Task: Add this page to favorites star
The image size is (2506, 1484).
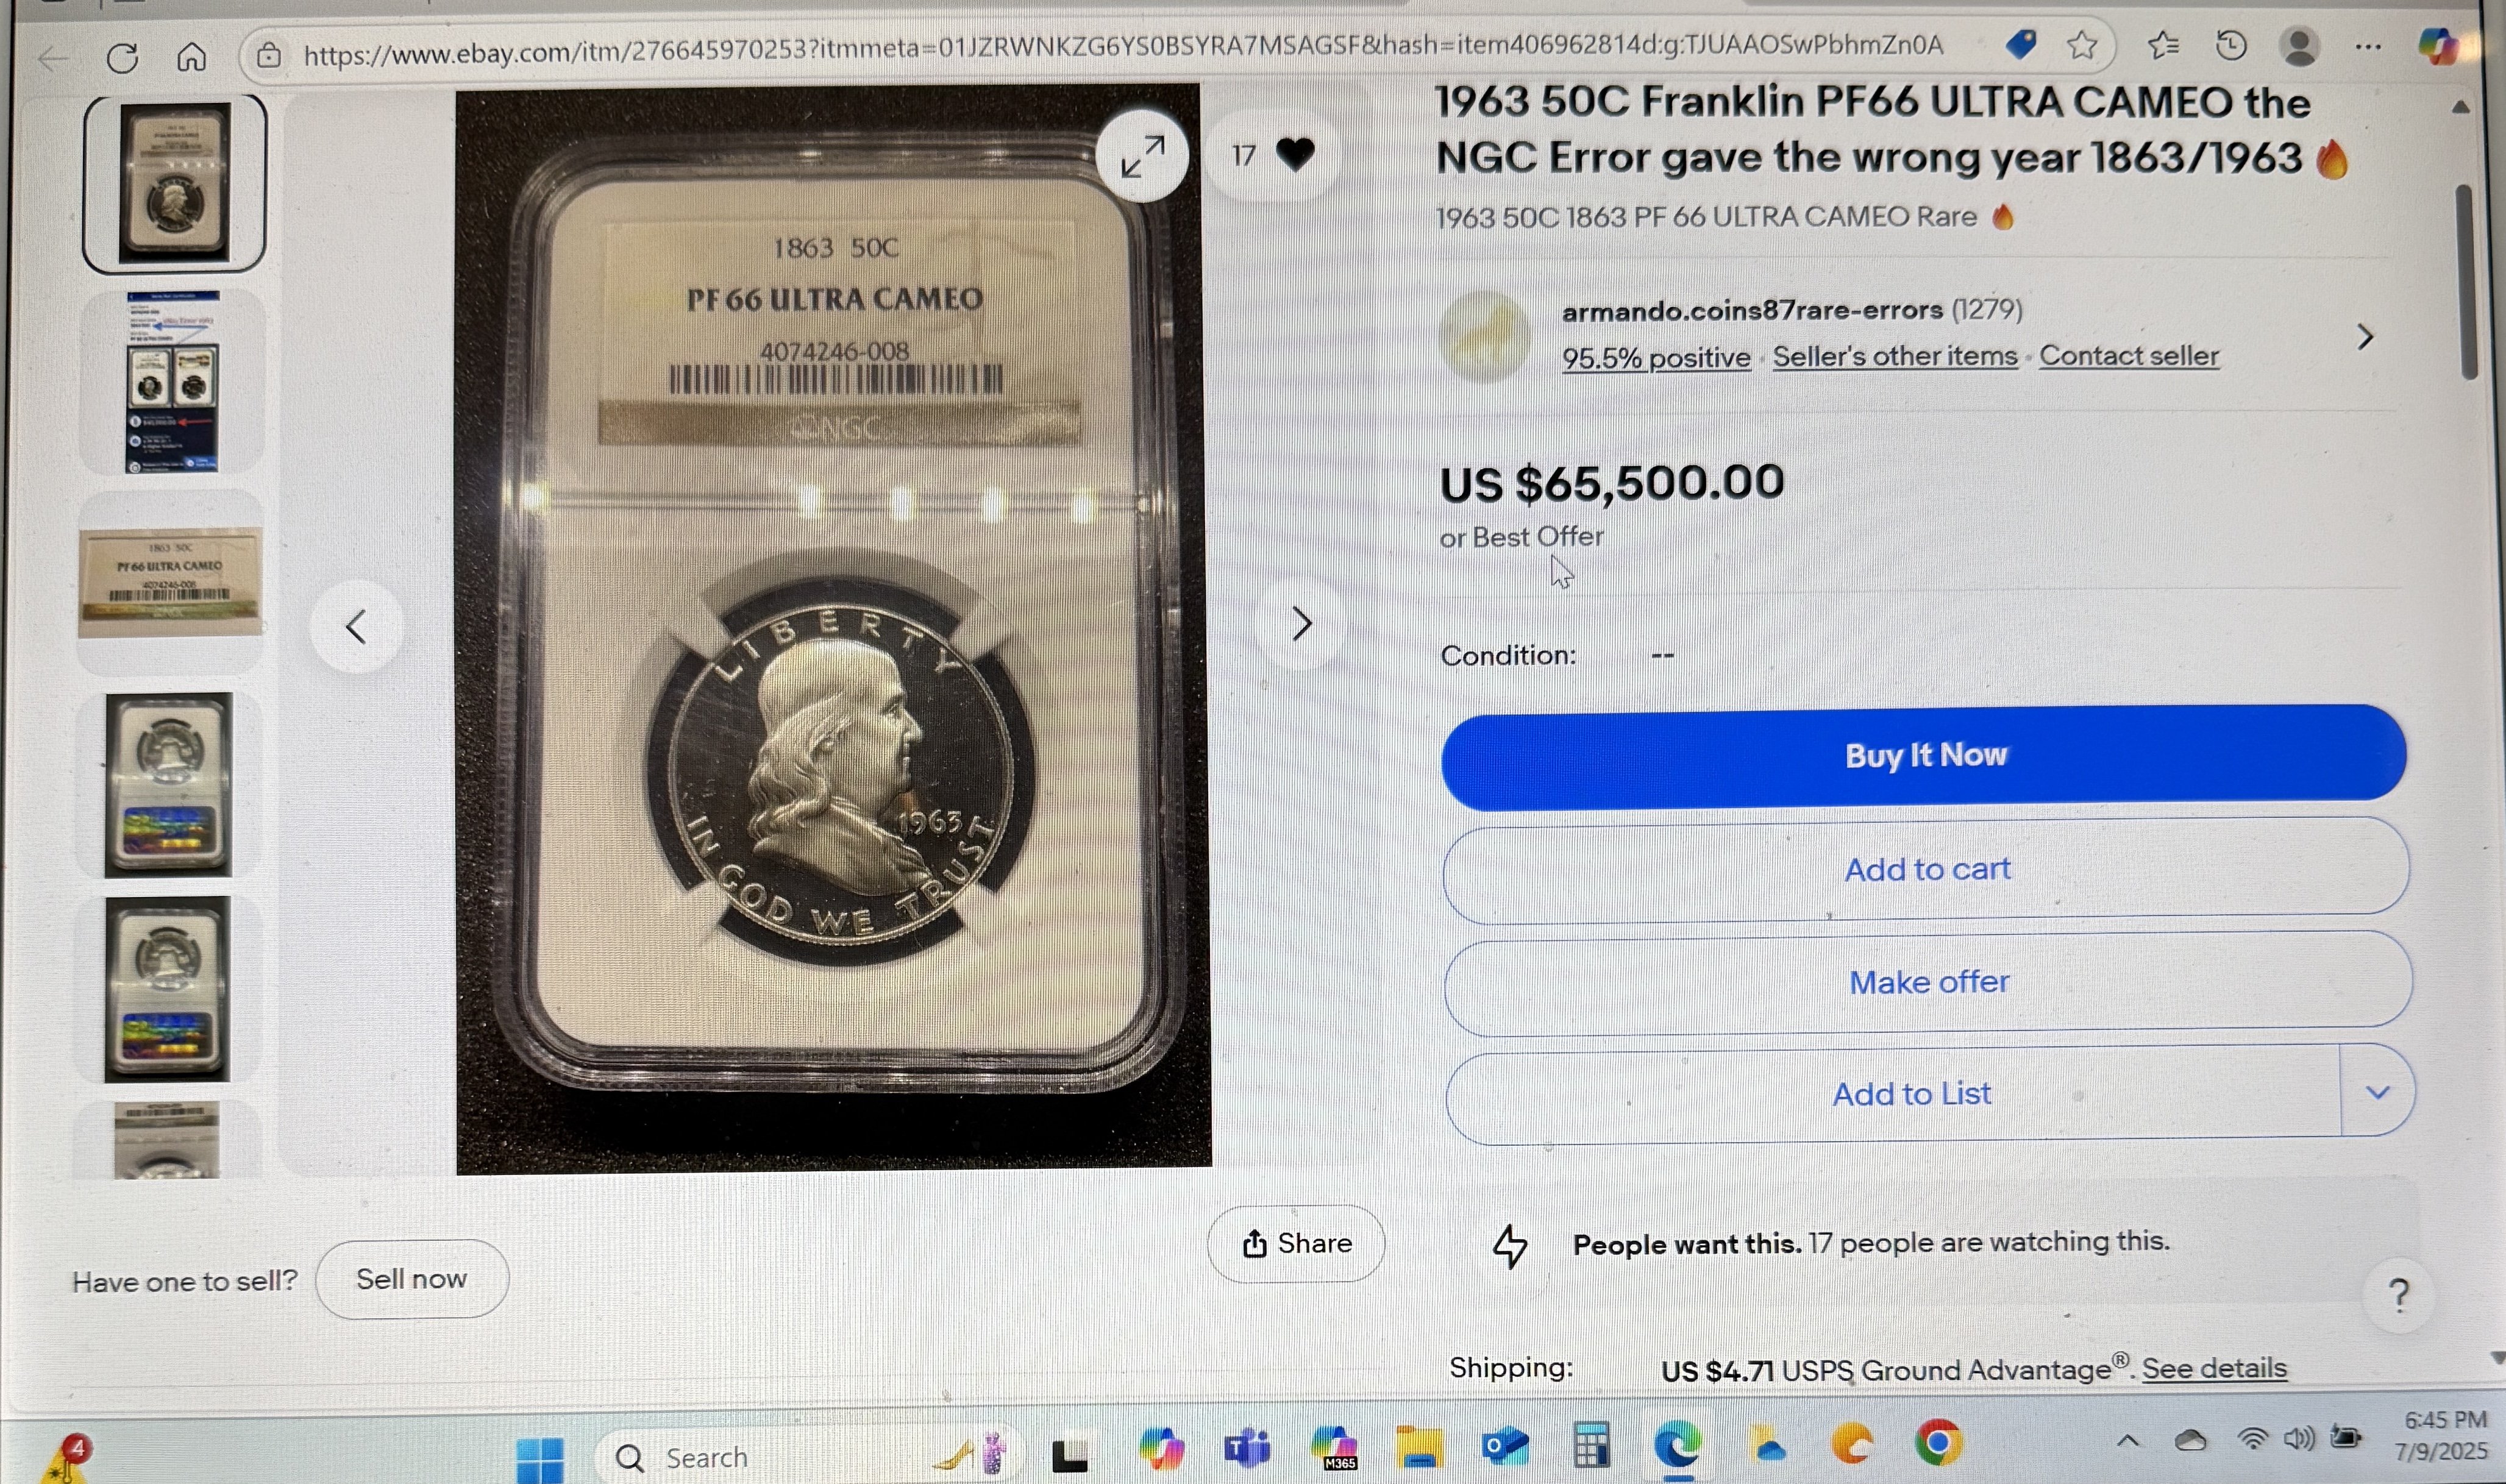Action: tap(2082, 45)
